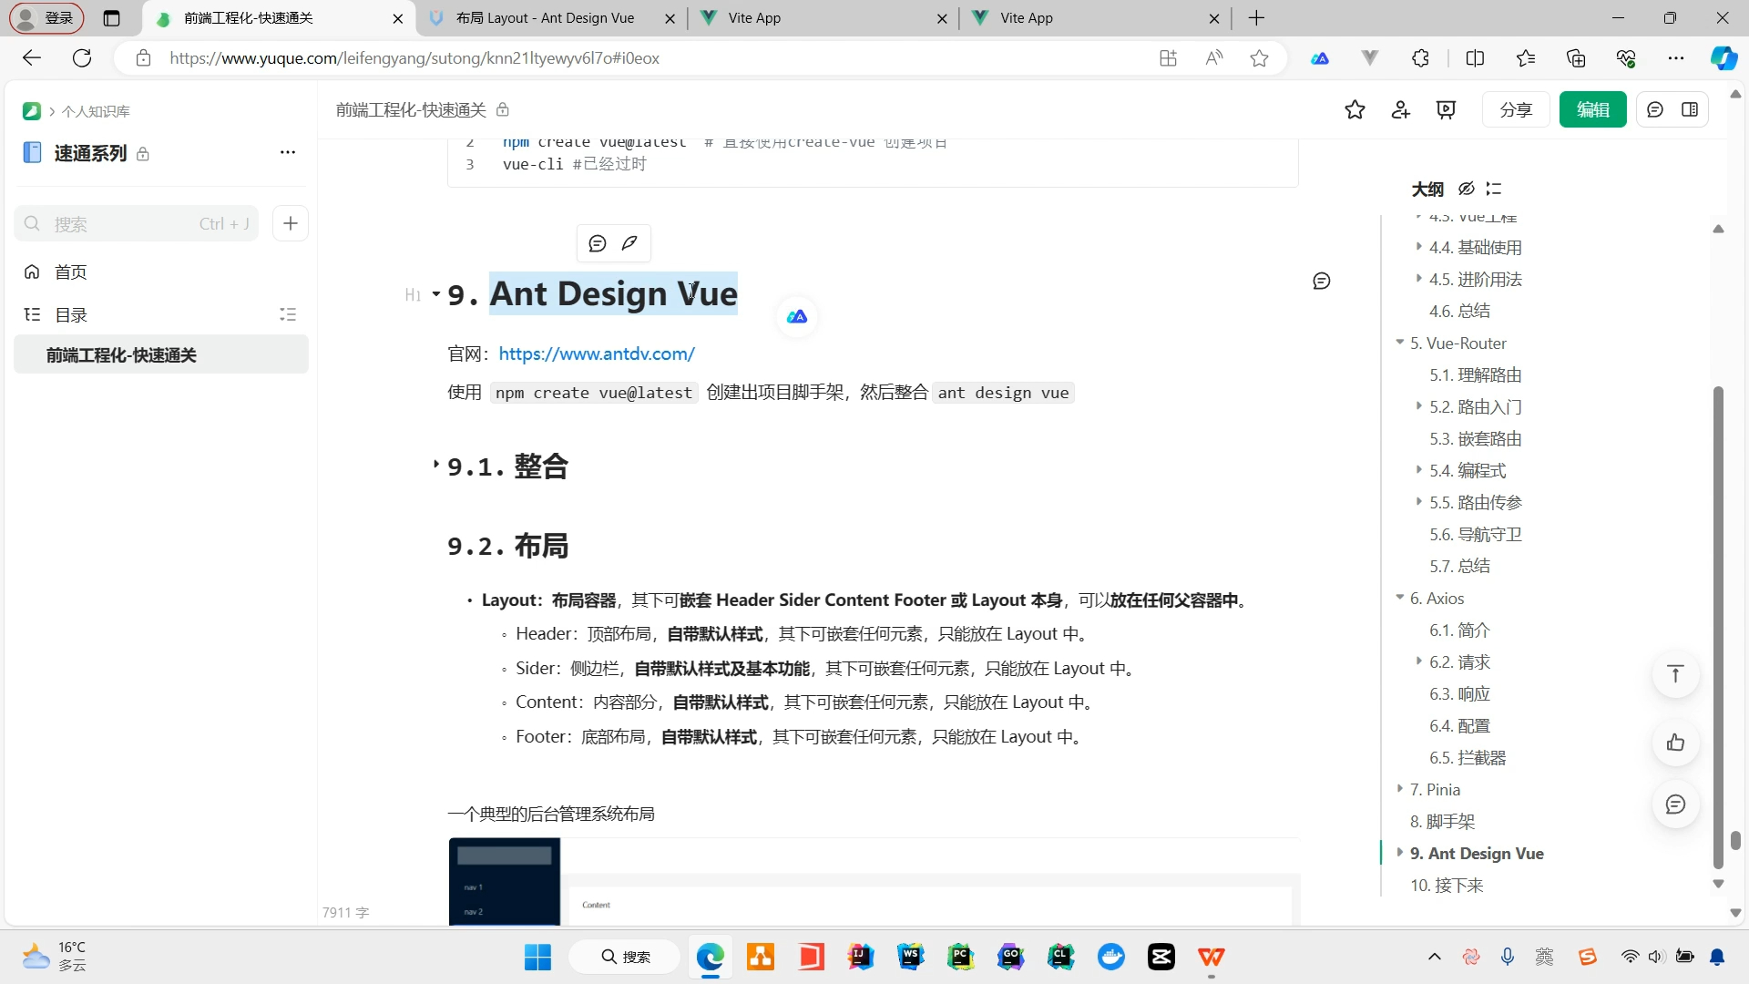
Task: Click the follow (add person) toolbar icon
Action: (1400, 109)
